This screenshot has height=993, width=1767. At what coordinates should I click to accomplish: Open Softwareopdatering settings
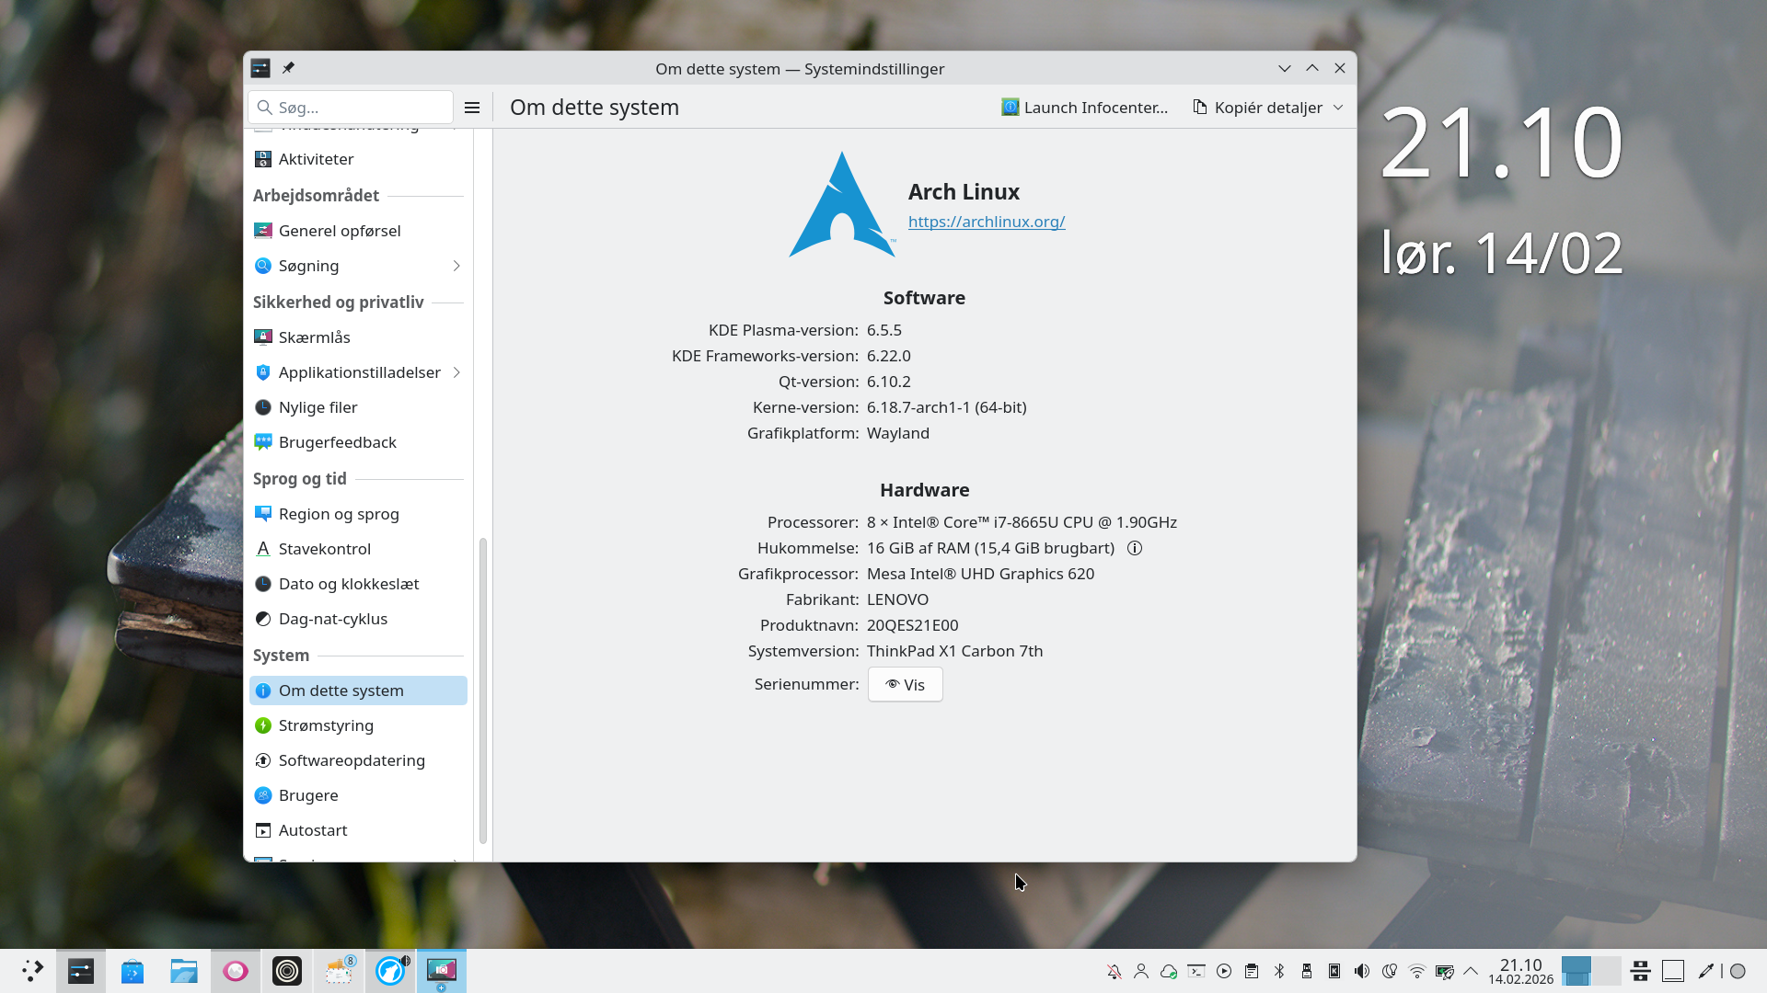point(352,760)
